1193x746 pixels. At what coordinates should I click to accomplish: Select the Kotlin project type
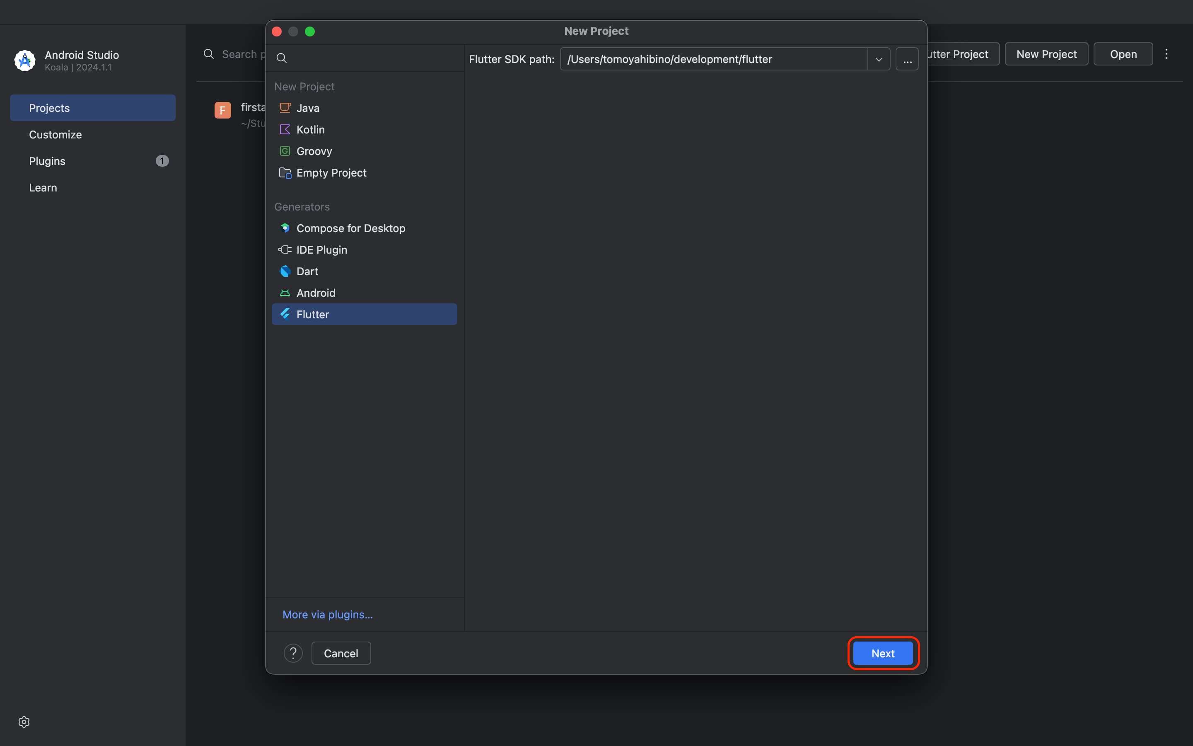coord(364,129)
